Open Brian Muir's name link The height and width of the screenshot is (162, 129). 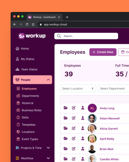pos(107,149)
